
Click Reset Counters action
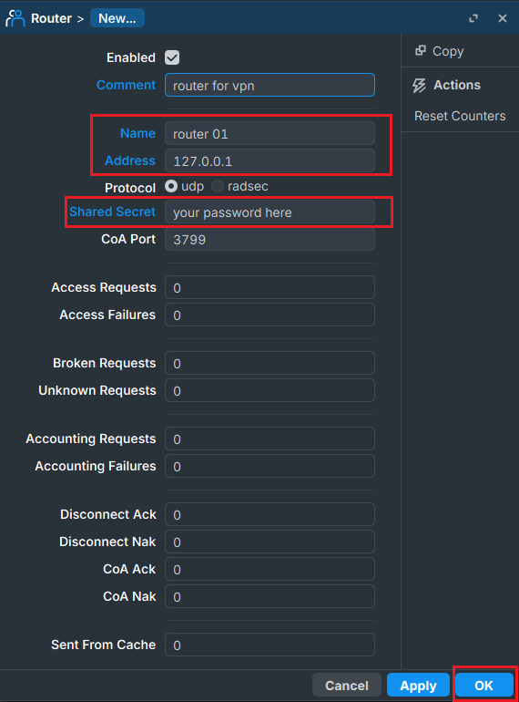[460, 116]
